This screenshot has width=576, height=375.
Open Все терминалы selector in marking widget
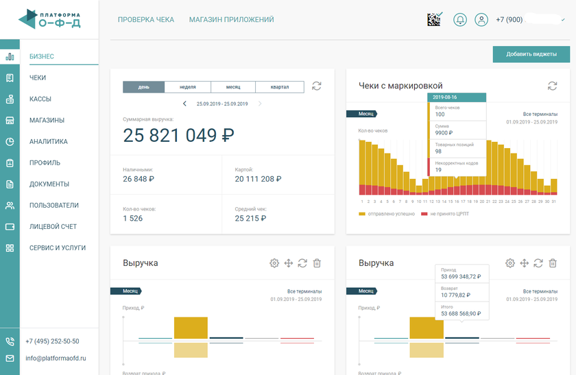(540, 114)
